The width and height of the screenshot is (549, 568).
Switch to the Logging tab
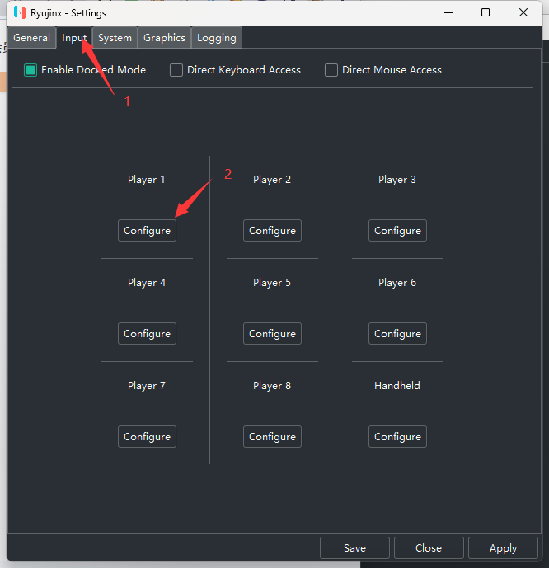click(x=217, y=38)
